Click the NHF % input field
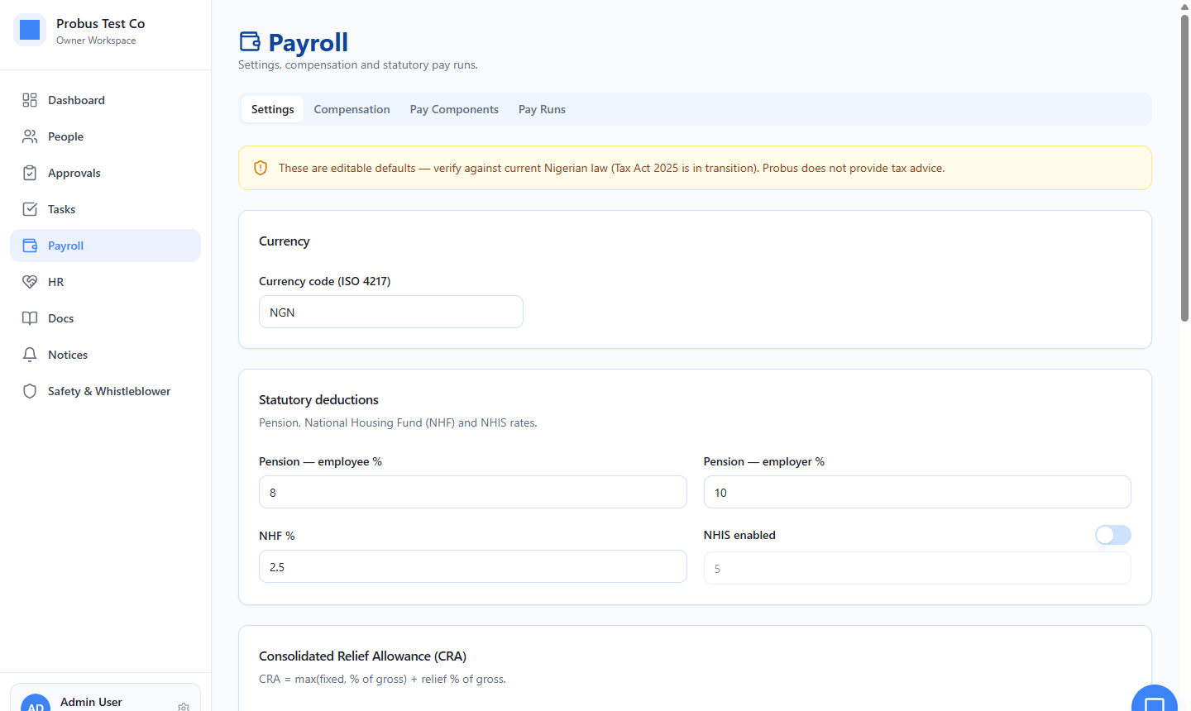 (x=473, y=566)
